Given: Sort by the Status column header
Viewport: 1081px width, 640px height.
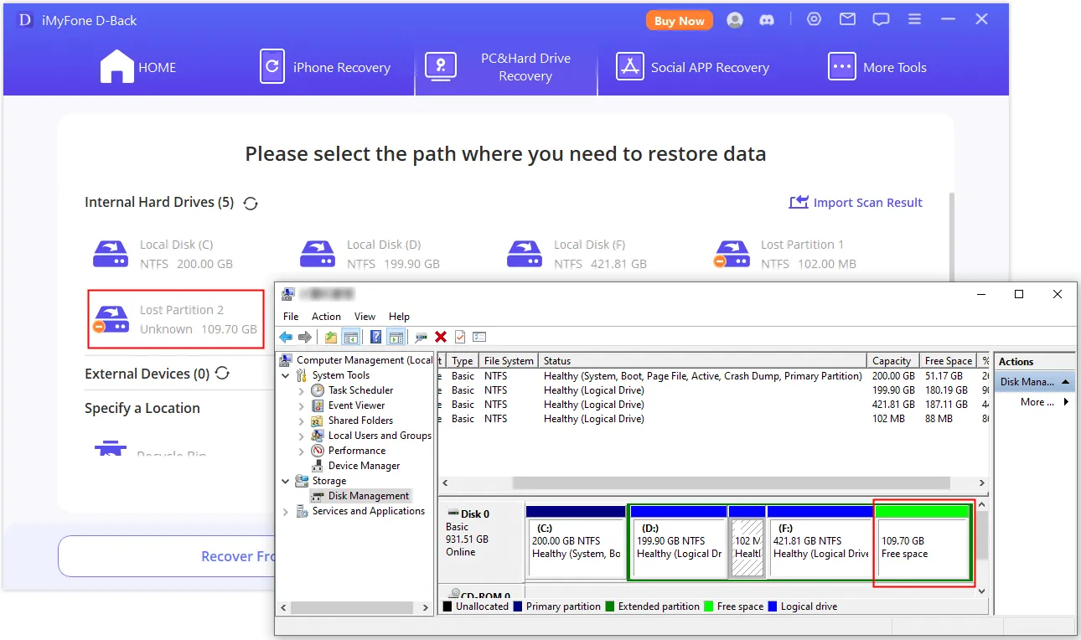Looking at the screenshot, I should (x=702, y=361).
